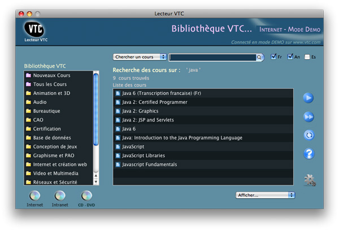339x230 pixels.
Task: Select the Internet disc icon
Action: 34,196
